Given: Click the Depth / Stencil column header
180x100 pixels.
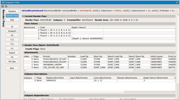Looking at the screenshot, I should [x=87, y=27].
